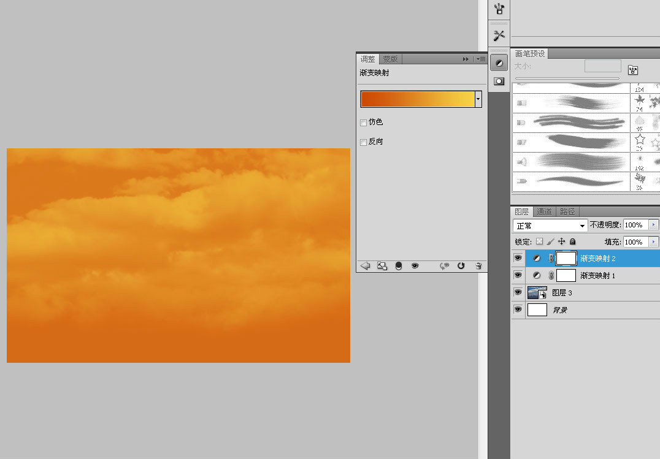Click link chain icon on 渐变映射 2
The image size is (660, 459).
(551, 259)
